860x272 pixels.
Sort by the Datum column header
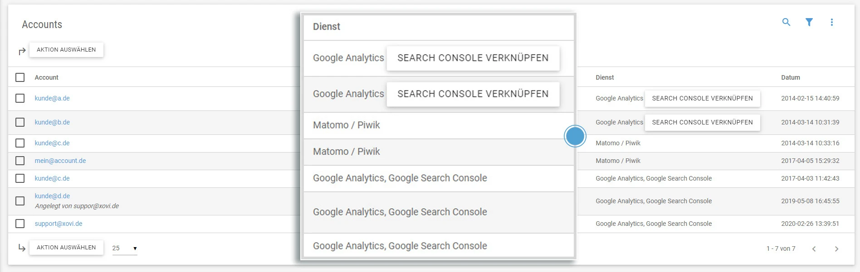click(x=790, y=77)
